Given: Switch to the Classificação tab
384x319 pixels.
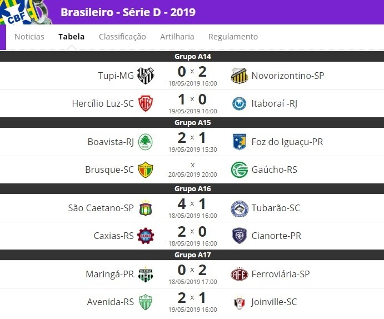Looking at the screenshot, I should point(122,37).
